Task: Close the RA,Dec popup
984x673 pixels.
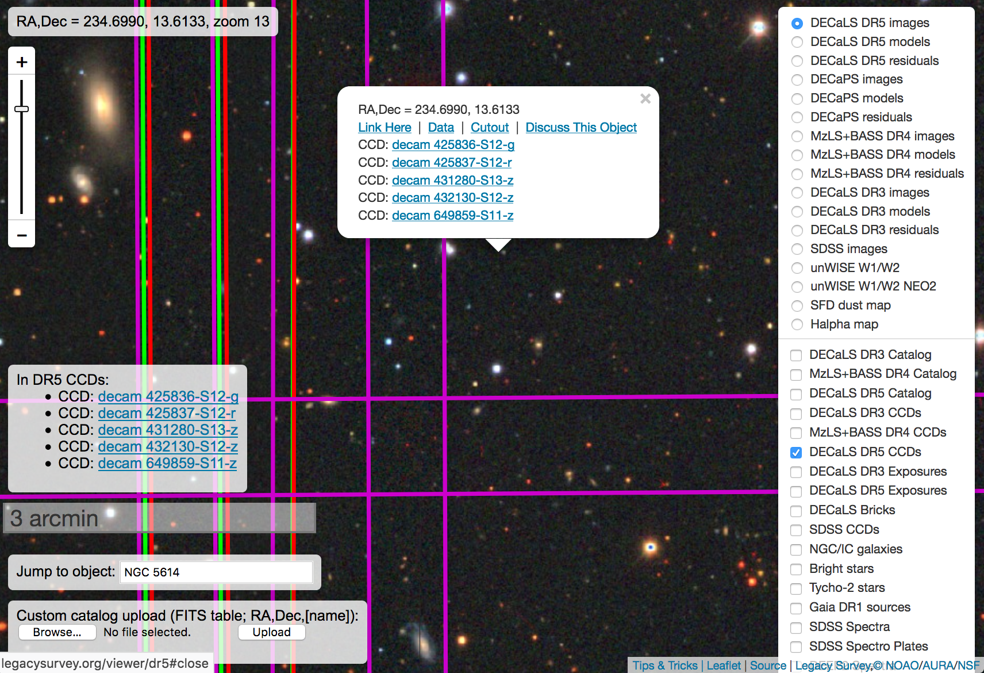Action: tap(645, 99)
